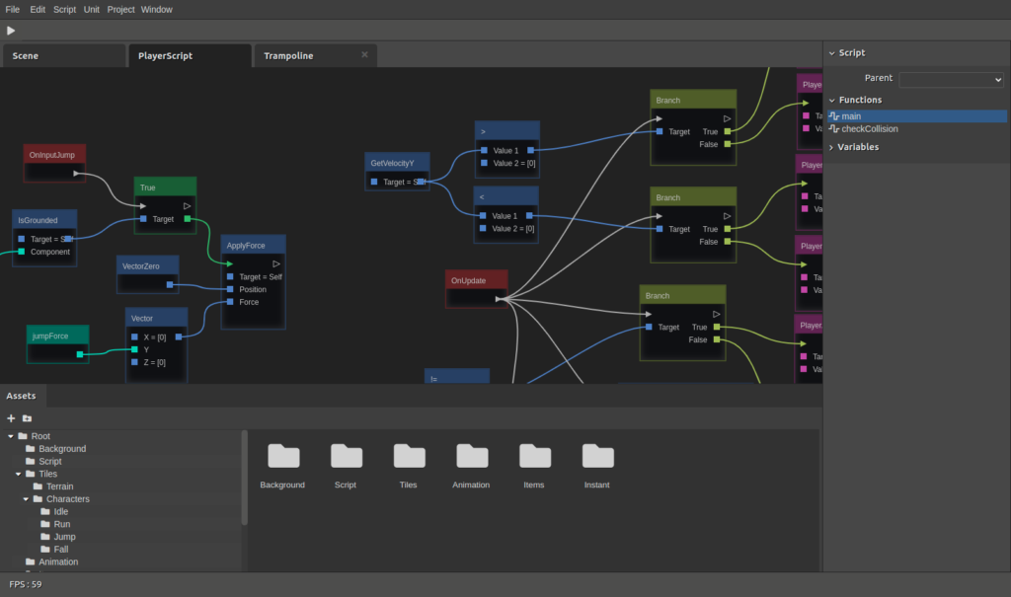1011x597 pixels.
Task: Select Background in the asset tree
Action: (x=62, y=449)
